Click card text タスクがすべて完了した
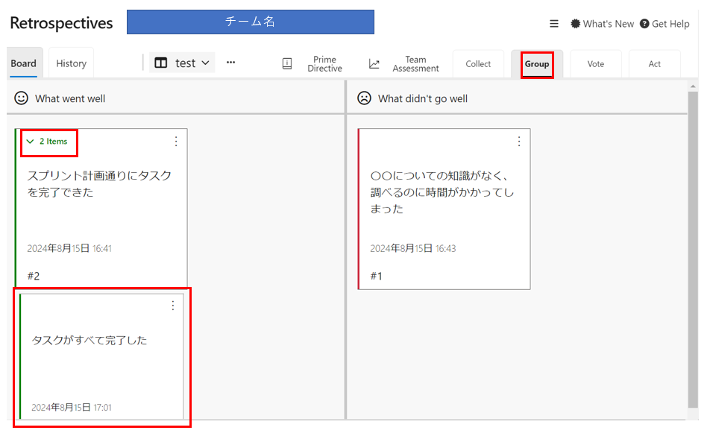This screenshot has height=439, width=710. (x=89, y=341)
